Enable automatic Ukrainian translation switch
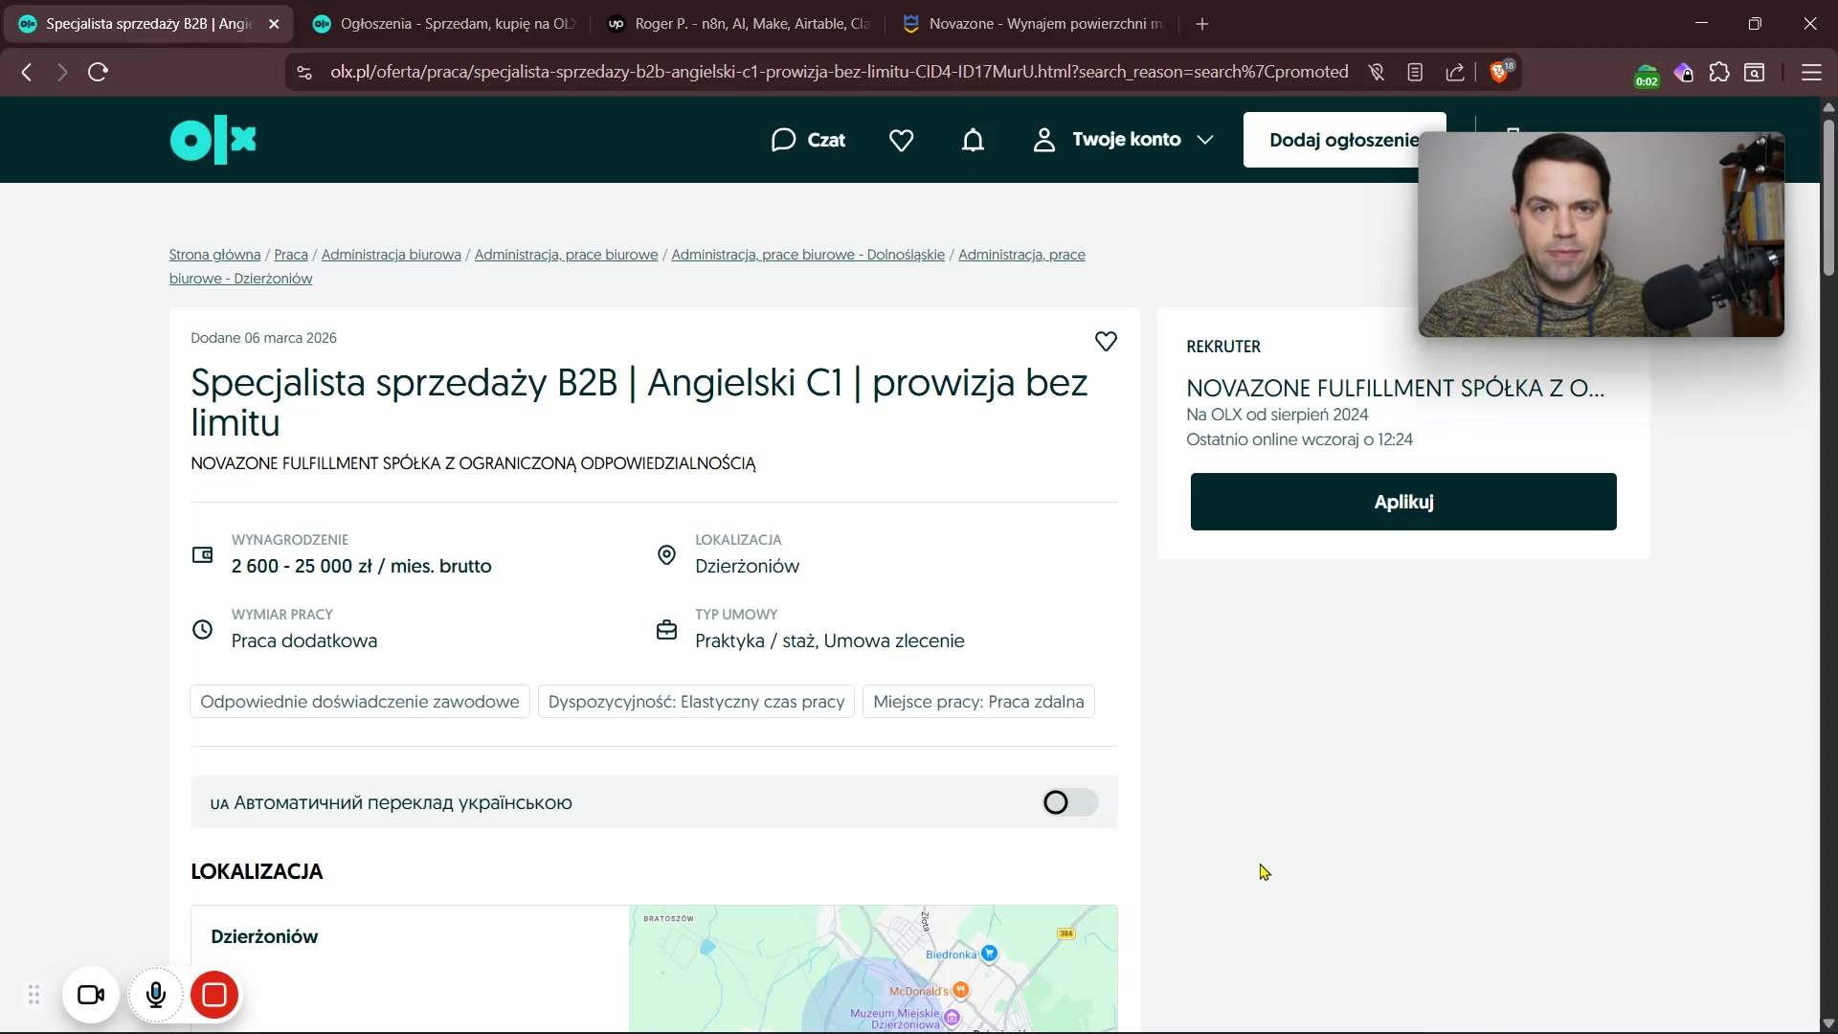 pos(1069,802)
